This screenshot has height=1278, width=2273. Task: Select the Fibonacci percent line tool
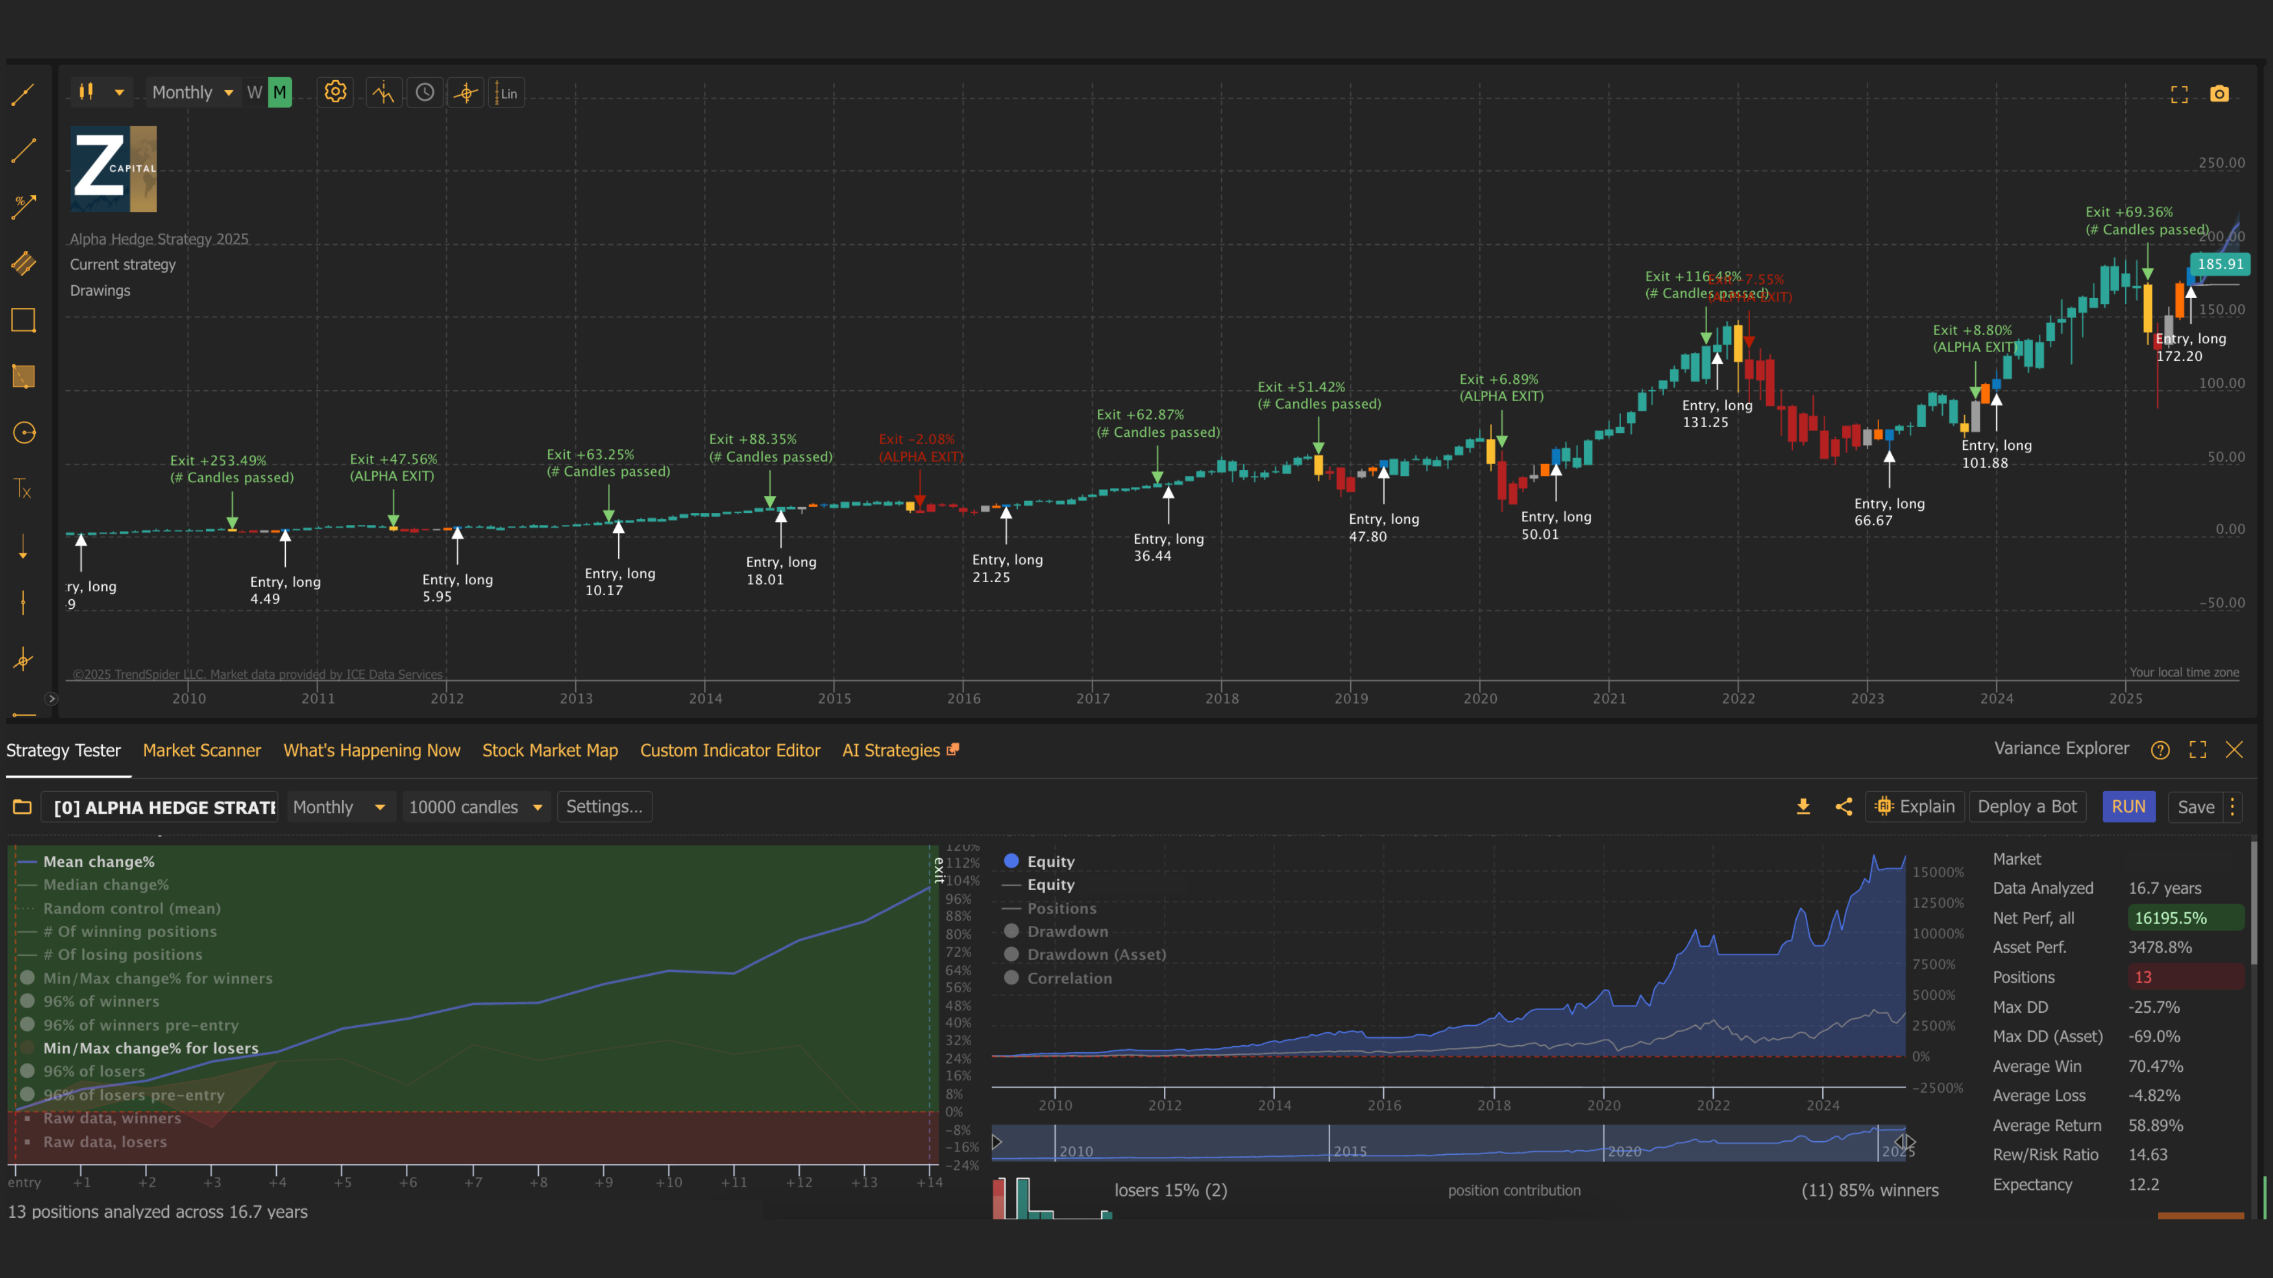pos(24,206)
